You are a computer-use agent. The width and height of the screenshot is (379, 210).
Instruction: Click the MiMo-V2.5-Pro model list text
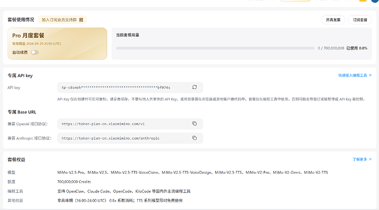[192, 173]
